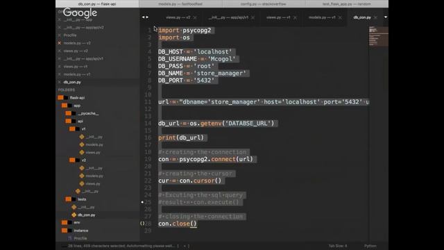The image size is (444, 250).
Task: Close views.py — v2 in open files list
Action: click(60, 51)
